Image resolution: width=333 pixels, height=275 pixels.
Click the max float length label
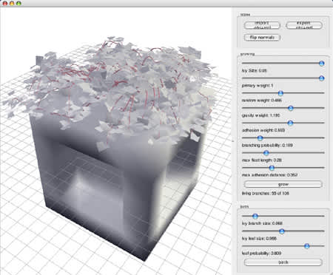coord(262,160)
